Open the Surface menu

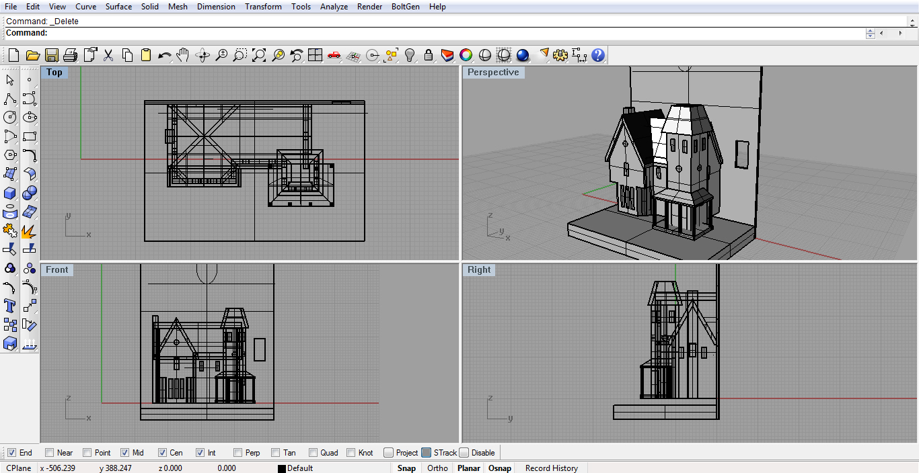click(118, 7)
